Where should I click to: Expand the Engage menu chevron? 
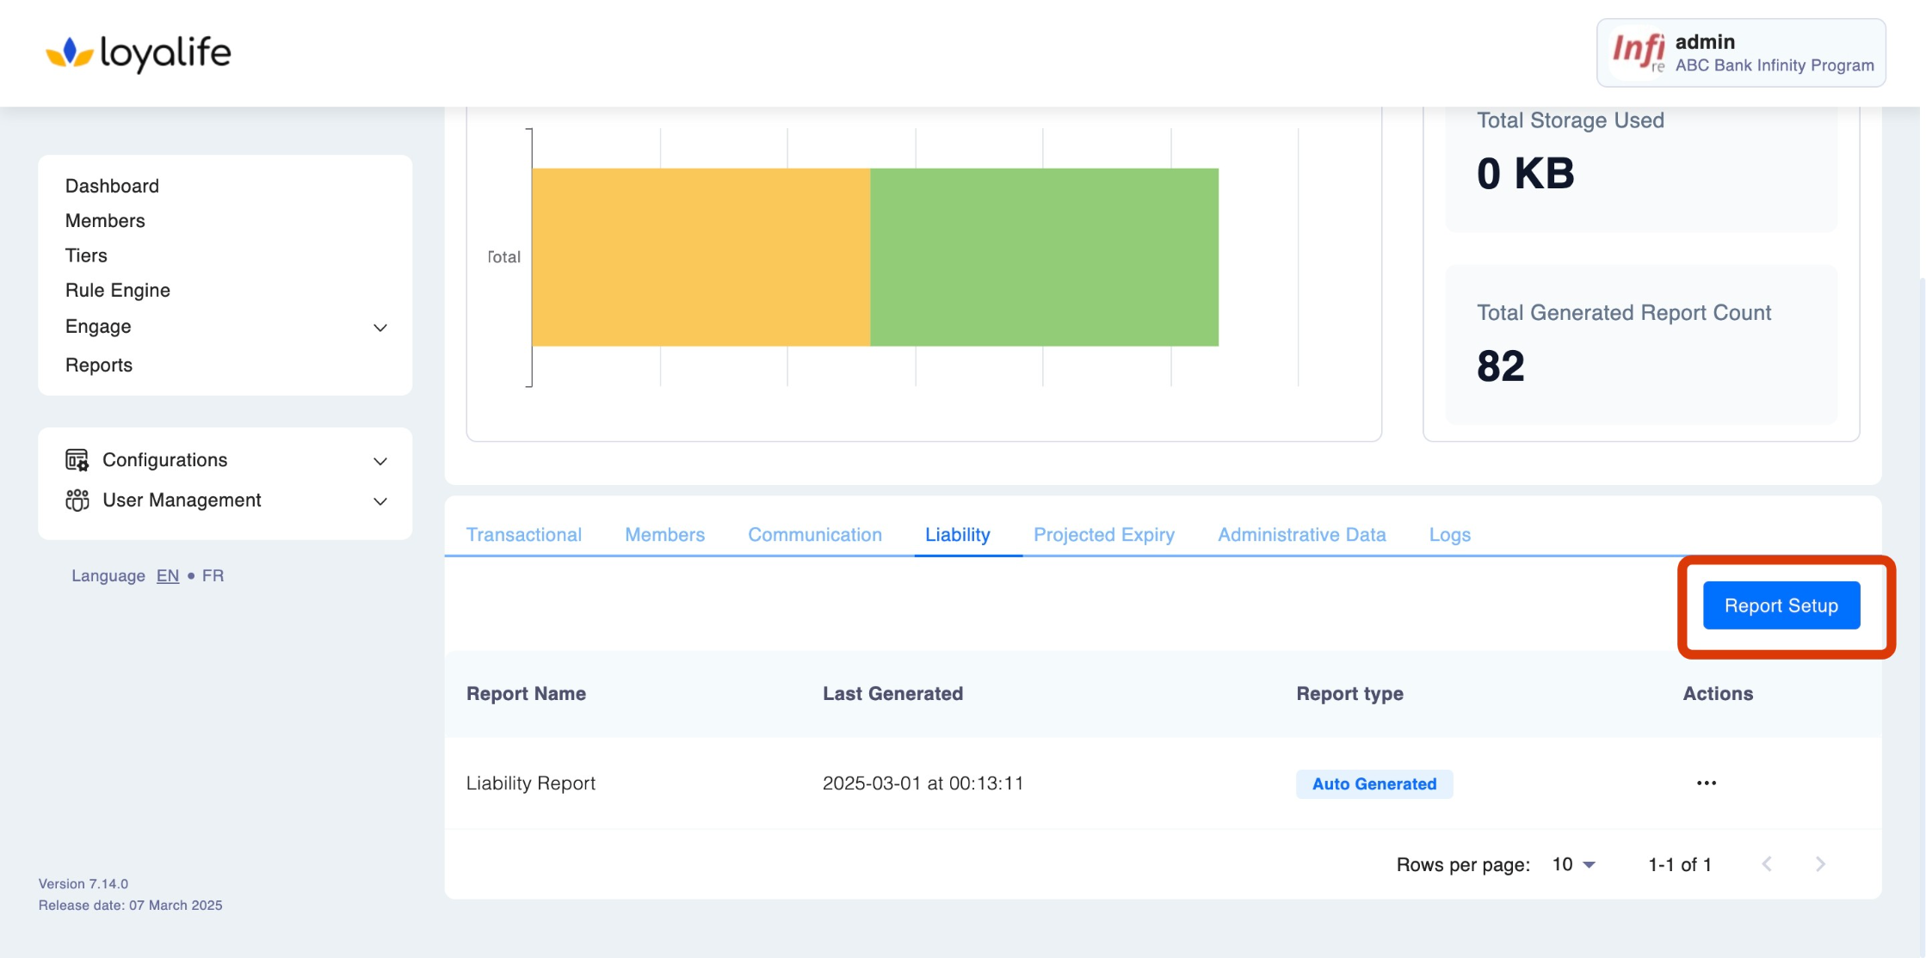click(380, 328)
